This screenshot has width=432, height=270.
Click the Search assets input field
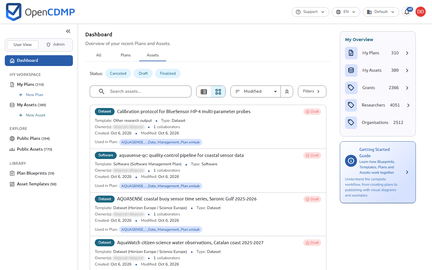point(140,91)
